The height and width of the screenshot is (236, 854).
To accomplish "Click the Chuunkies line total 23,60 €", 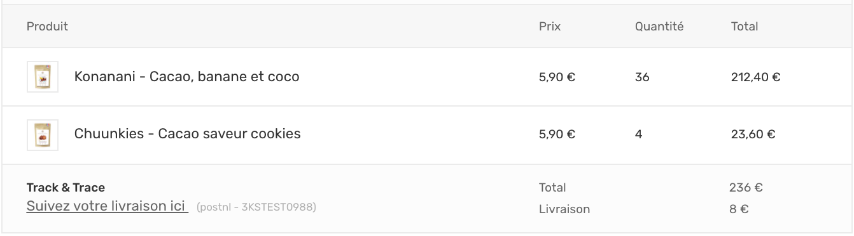I will tap(753, 134).
